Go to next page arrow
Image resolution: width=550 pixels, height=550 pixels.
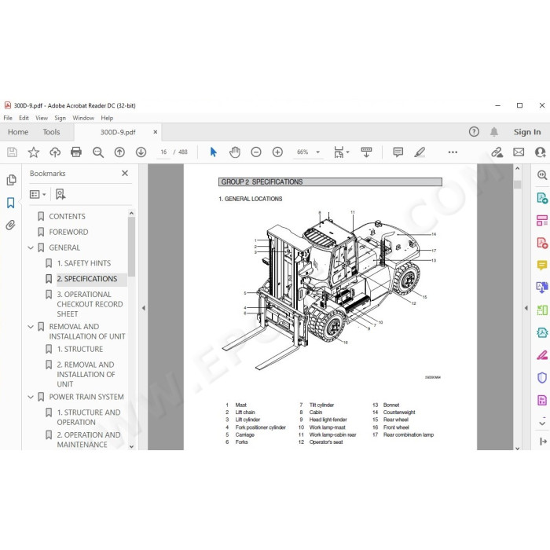[141, 152]
